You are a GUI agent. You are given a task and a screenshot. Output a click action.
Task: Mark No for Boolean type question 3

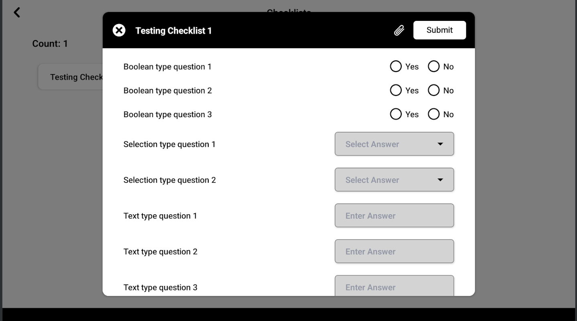433,114
